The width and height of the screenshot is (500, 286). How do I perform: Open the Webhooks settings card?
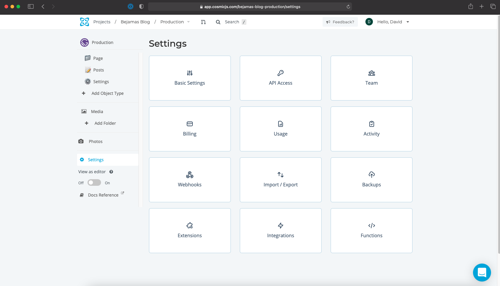click(190, 180)
